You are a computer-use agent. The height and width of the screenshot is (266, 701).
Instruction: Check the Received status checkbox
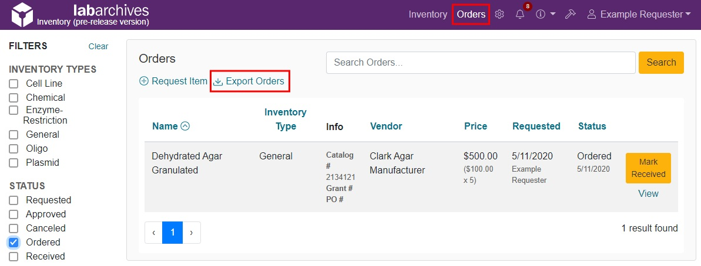coord(14,257)
